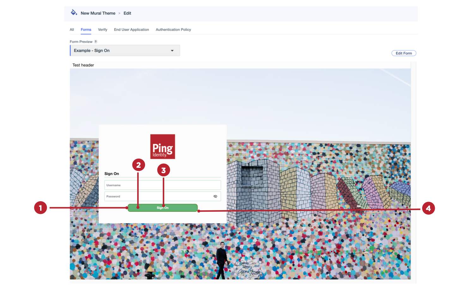This screenshot has height=285, width=474.
Task: Click callout marker number 2
Action: pos(138,165)
